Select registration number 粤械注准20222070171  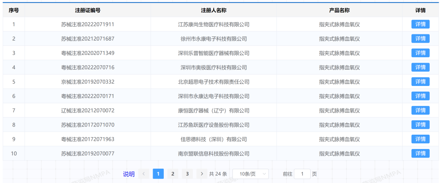(x=88, y=97)
